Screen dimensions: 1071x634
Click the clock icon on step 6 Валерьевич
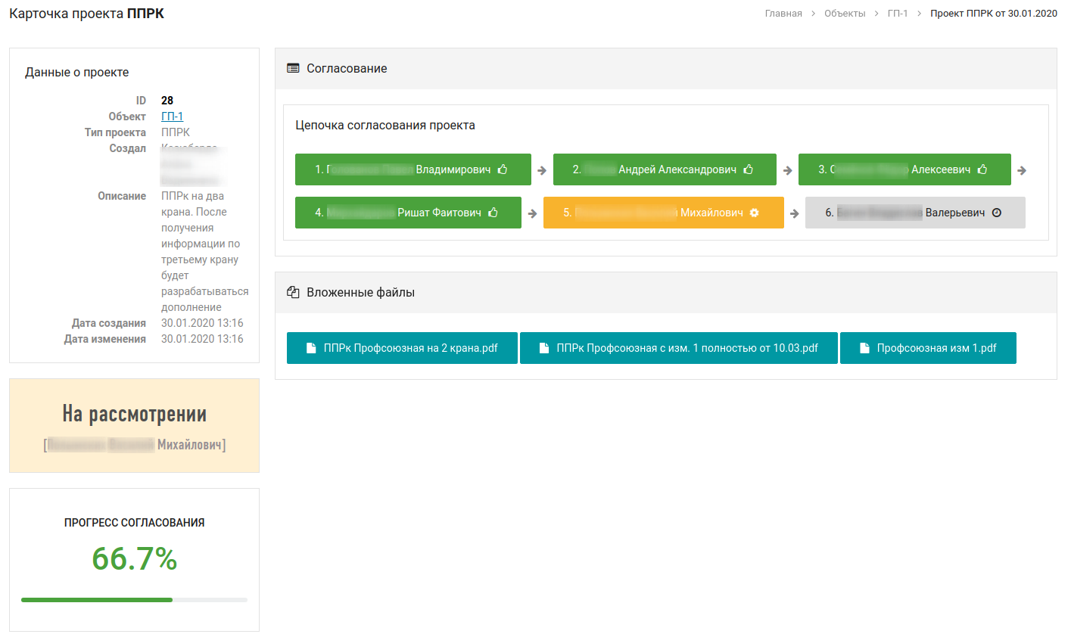[996, 213]
